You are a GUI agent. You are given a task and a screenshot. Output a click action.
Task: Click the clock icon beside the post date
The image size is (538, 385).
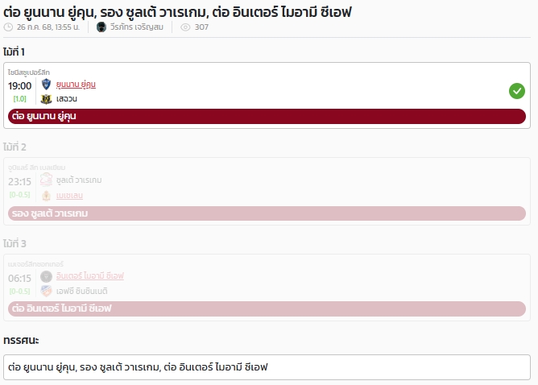coord(8,27)
